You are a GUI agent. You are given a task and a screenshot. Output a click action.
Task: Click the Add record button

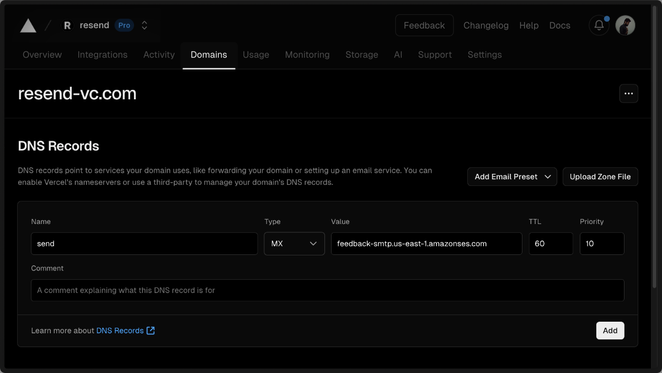(610, 331)
